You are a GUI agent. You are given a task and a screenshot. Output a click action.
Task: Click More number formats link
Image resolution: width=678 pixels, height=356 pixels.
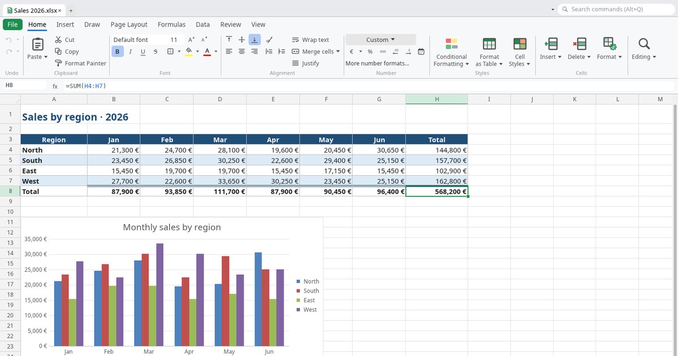pos(377,63)
